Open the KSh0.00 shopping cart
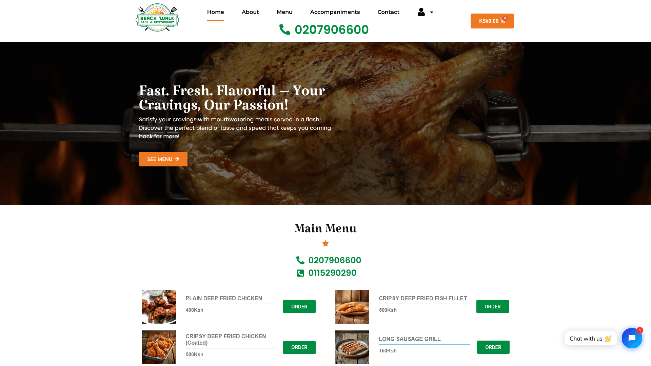The image size is (651, 366). (492, 21)
